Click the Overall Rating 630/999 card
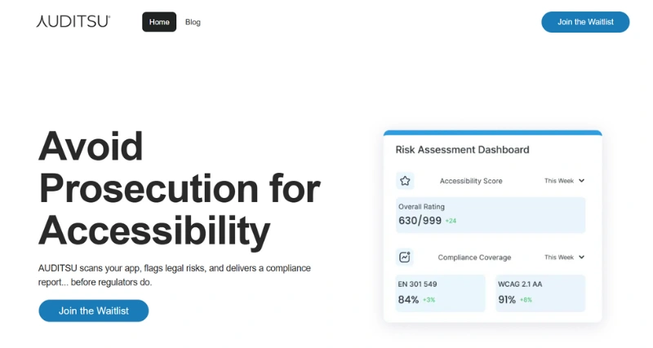The height and width of the screenshot is (348, 653). (491, 214)
